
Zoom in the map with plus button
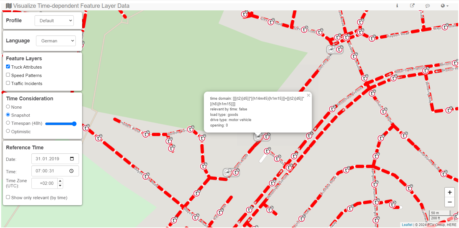click(x=449, y=193)
